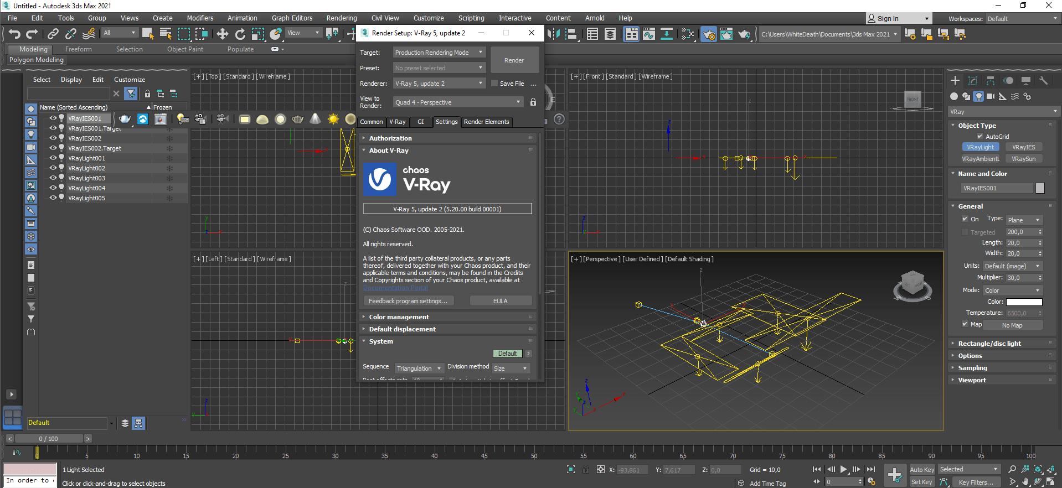Image resolution: width=1062 pixels, height=488 pixels.
Task: Click the EULA button
Action: pyautogui.click(x=501, y=301)
